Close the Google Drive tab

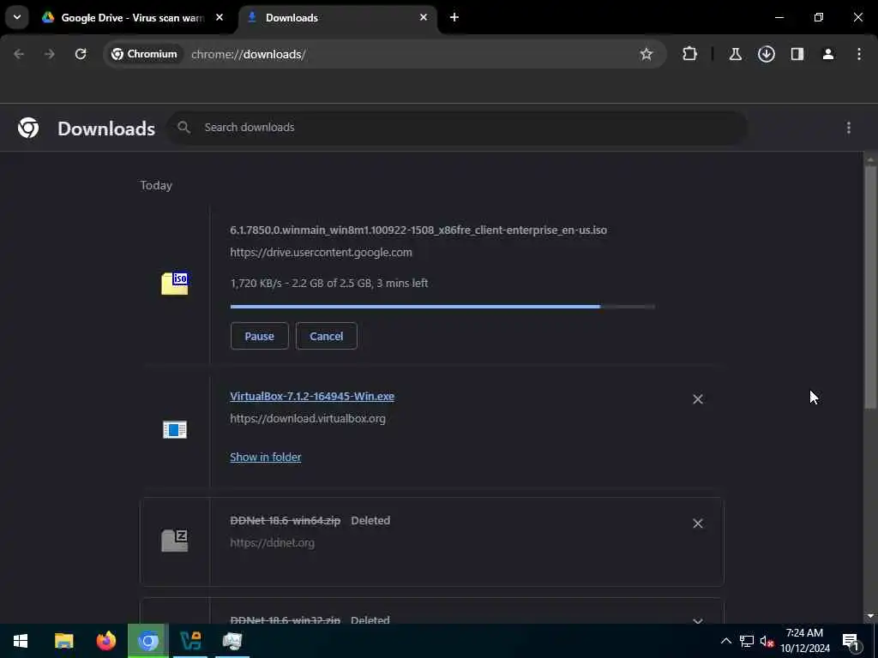pyautogui.click(x=219, y=17)
